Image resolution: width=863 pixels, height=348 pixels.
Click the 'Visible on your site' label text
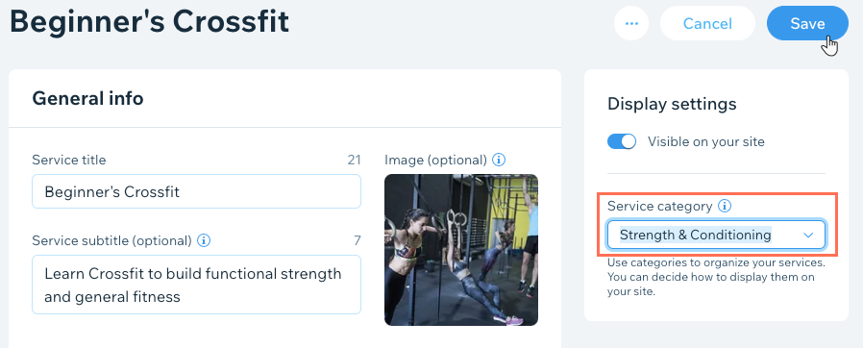pyautogui.click(x=706, y=141)
